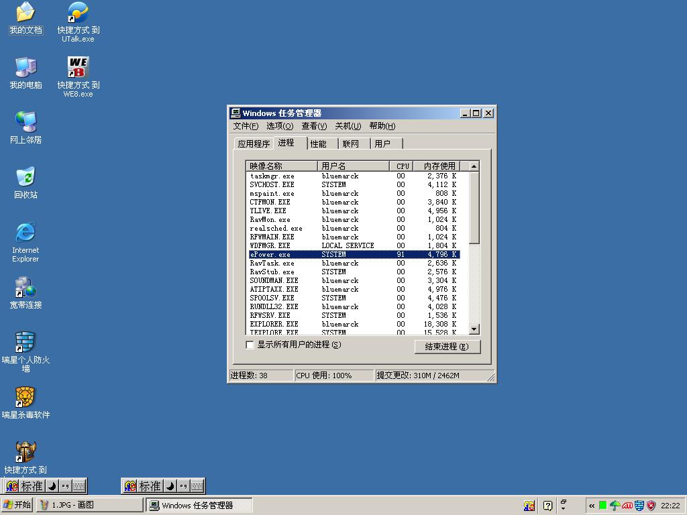Click Windows 任务管理器 taskbar button
Screen dimensions: 687x515
[200, 505]
